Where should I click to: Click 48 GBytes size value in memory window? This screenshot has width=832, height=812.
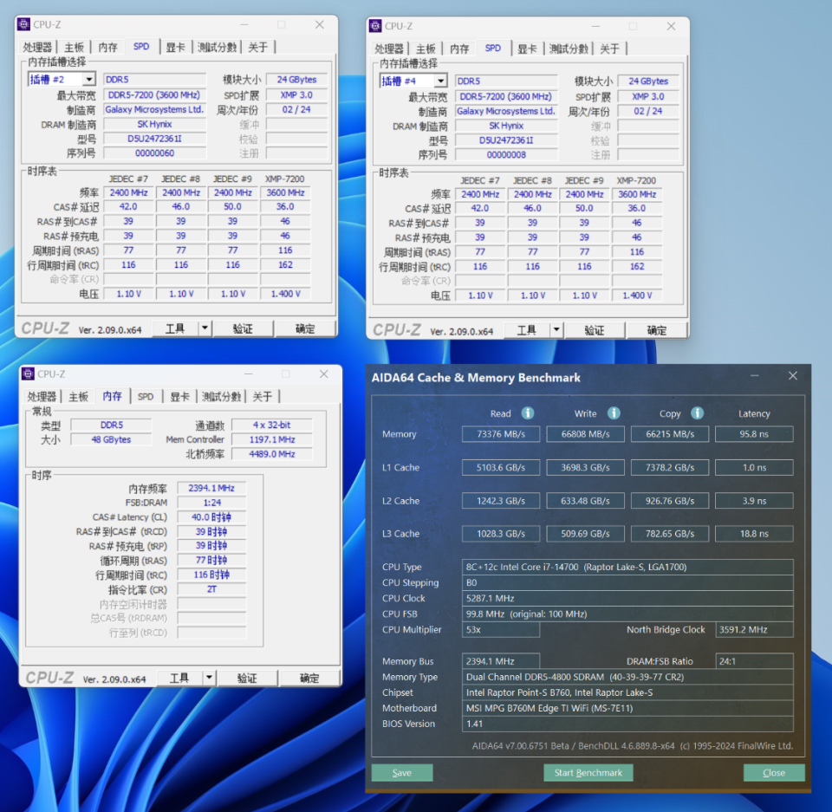[x=111, y=439]
